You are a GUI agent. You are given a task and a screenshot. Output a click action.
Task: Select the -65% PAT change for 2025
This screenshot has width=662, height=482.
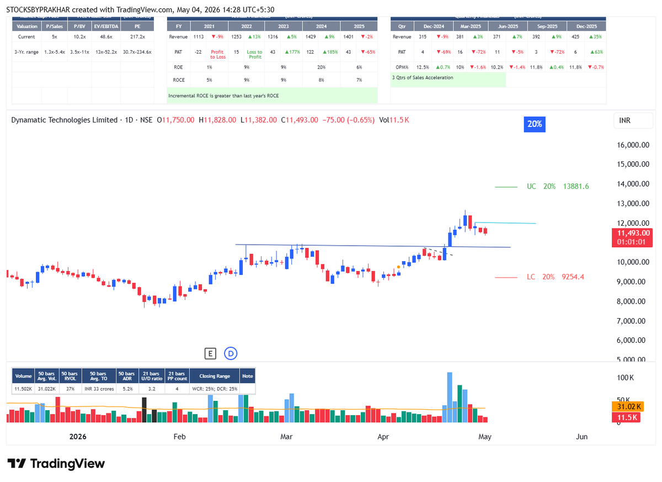[x=369, y=52]
